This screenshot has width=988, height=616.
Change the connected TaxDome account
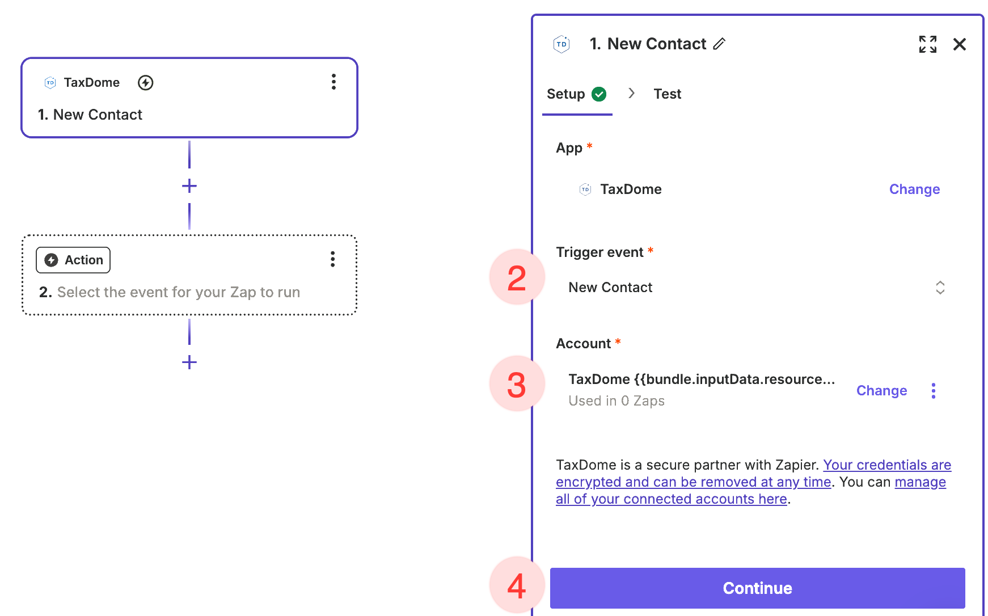click(881, 391)
